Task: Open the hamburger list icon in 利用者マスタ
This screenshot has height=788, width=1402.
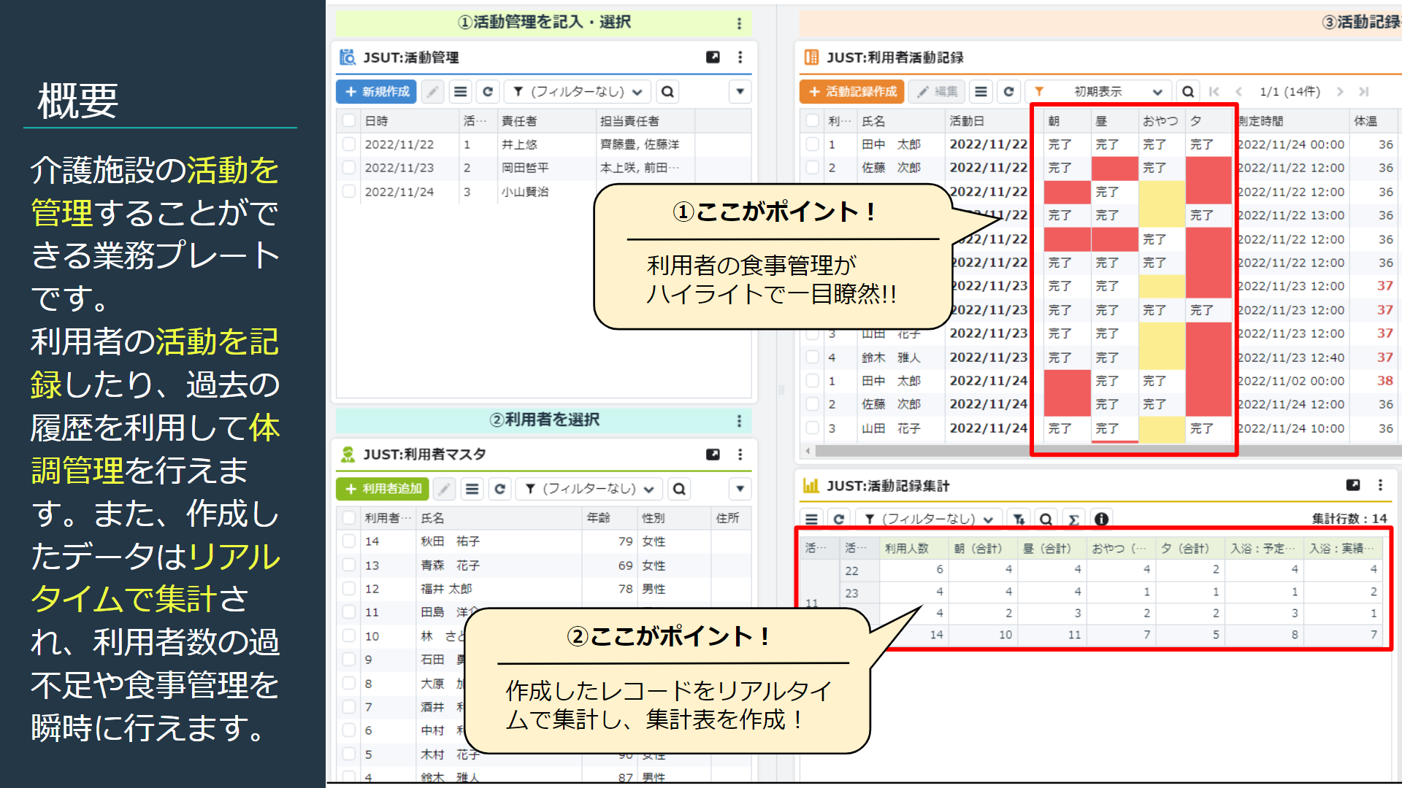Action: (472, 489)
